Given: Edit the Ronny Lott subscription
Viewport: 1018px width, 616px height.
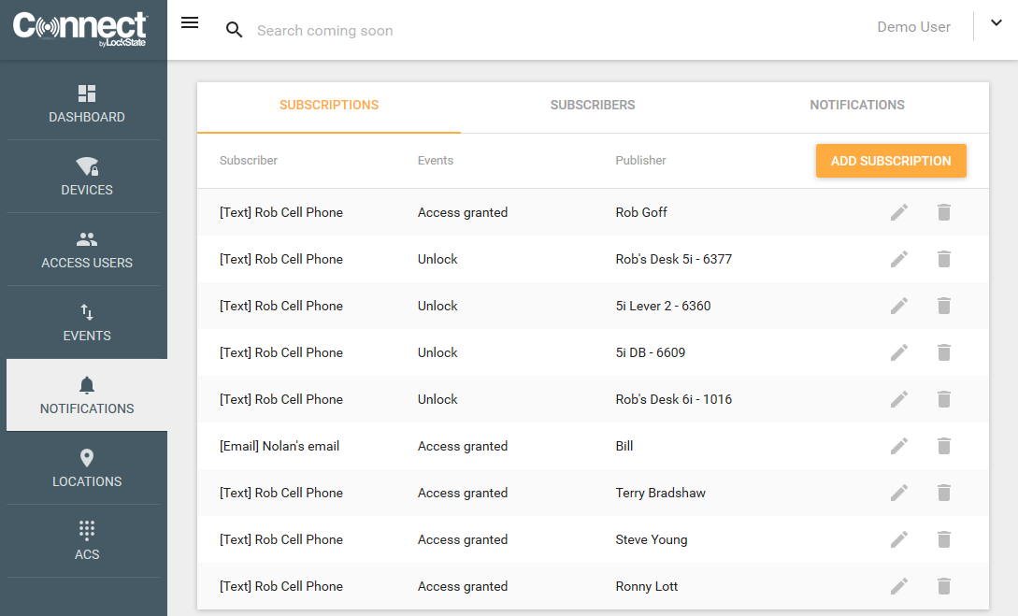Looking at the screenshot, I should tap(899, 586).
